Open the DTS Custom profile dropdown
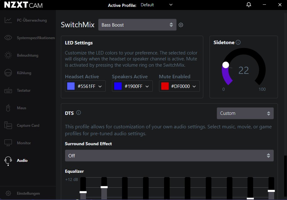 click(245, 113)
